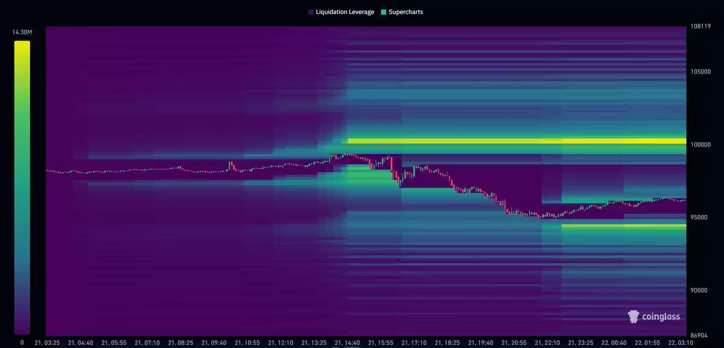Click the 100000 price axis label
Viewport: 724px width, 348px height.
[700, 145]
